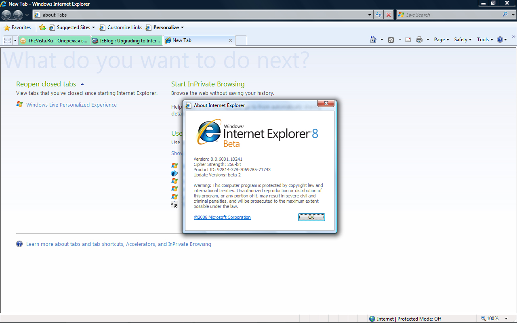Collapse the Reopen closed tabs section
The width and height of the screenshot is (517, 323).
(x=82, y=84)
